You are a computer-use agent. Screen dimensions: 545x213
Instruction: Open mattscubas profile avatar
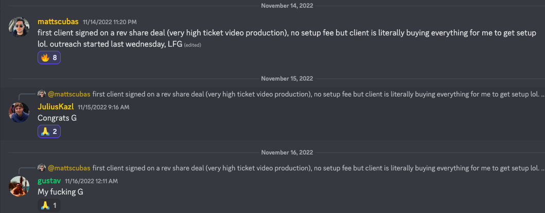click(x=19, y=27)
